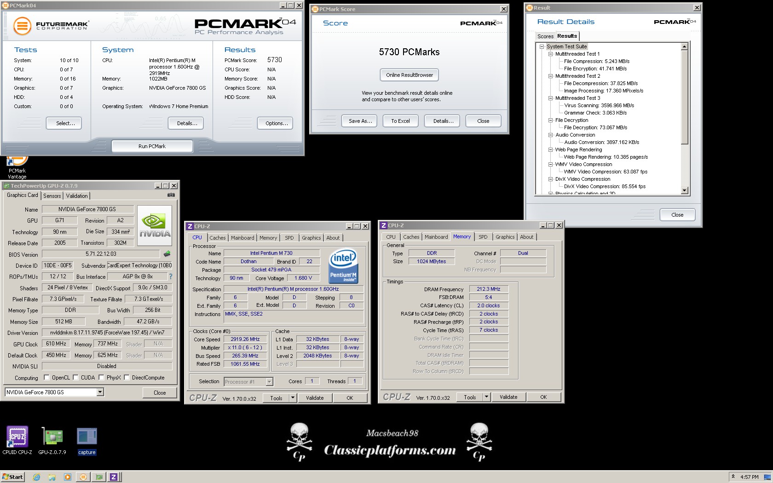This screenshot has height=483, width=773.
Task: Click Validate in CPU-Z Memory window
Action: pos(508,397)
